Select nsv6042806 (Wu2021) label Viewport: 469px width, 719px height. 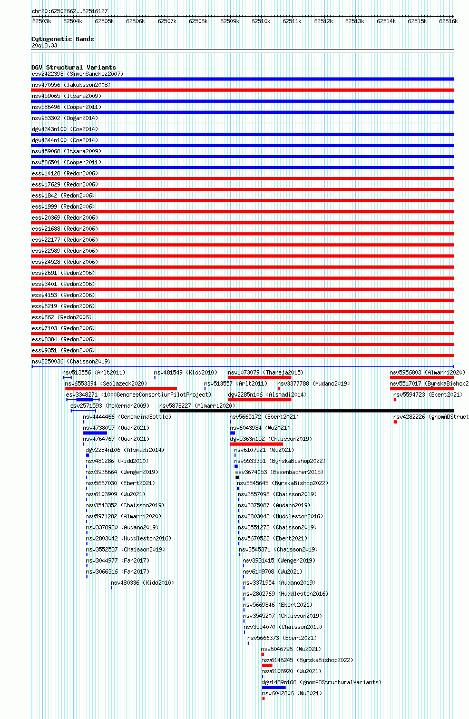291,693
